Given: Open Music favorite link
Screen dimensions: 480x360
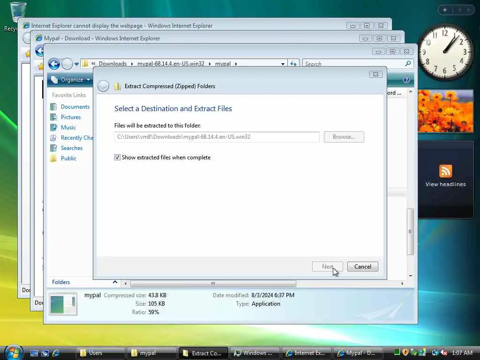Looking at the screenshot, I should click(x=68, y=127).
